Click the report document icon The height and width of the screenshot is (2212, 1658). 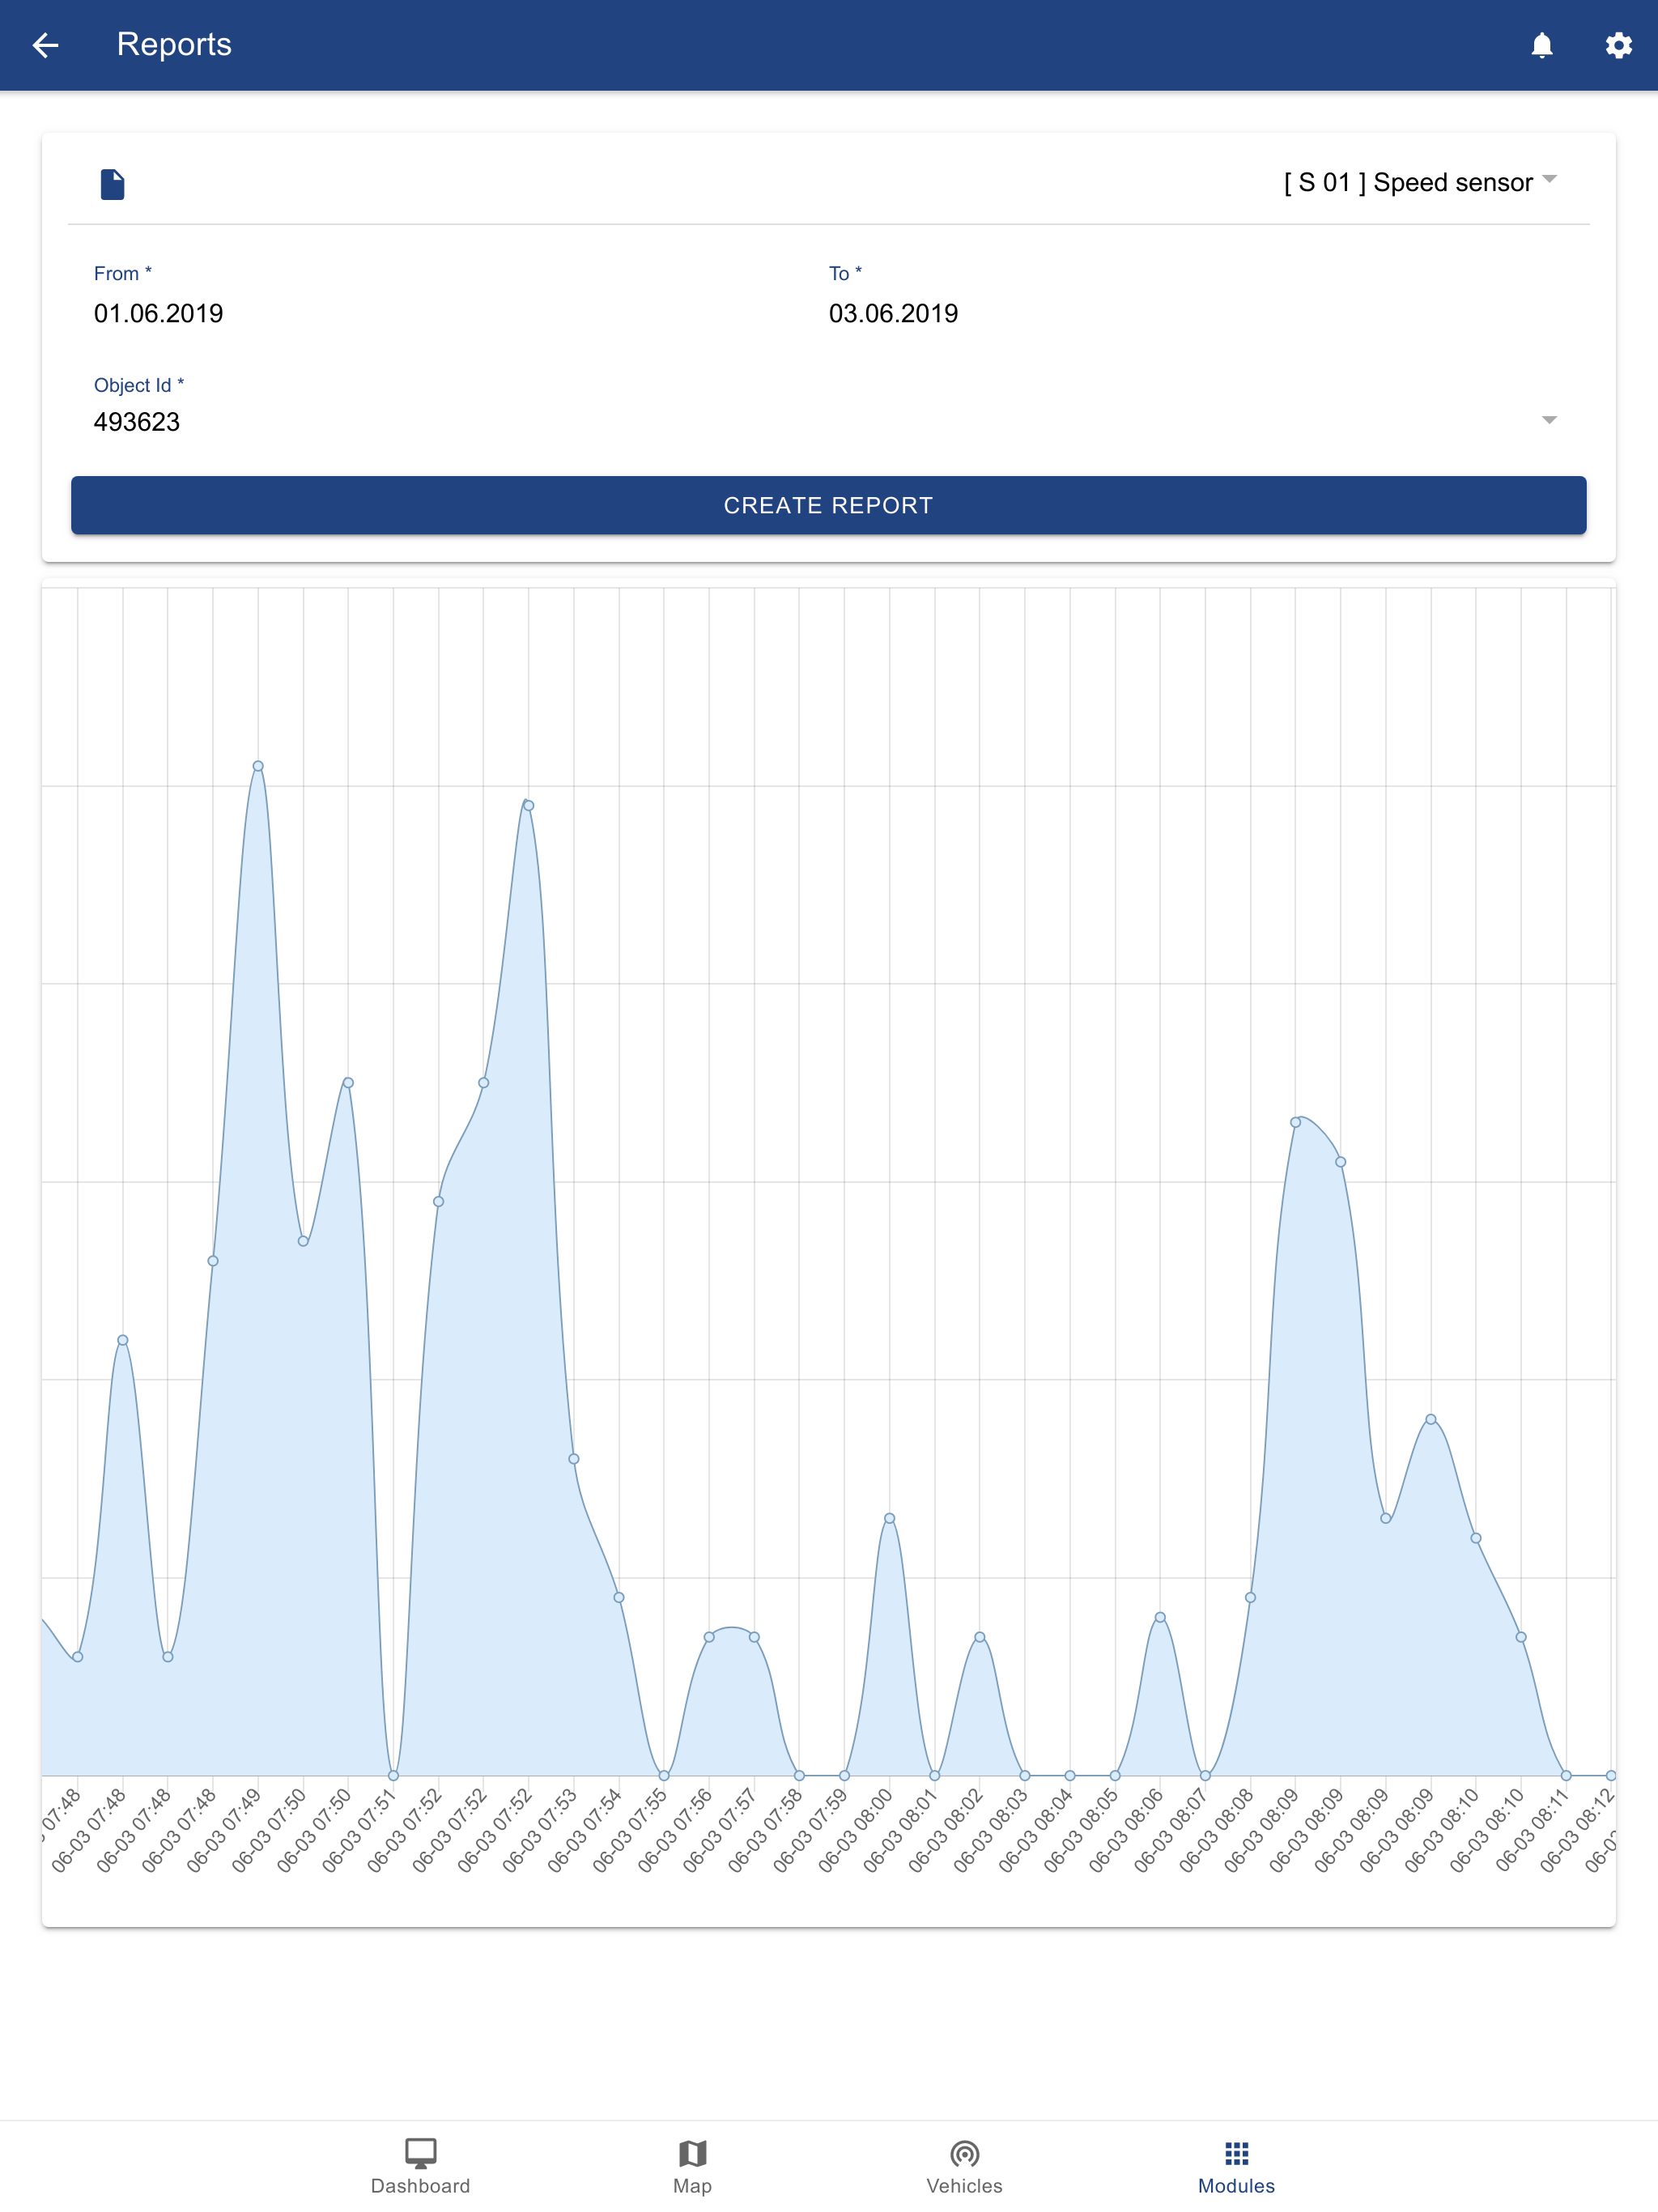click(112, 184)
